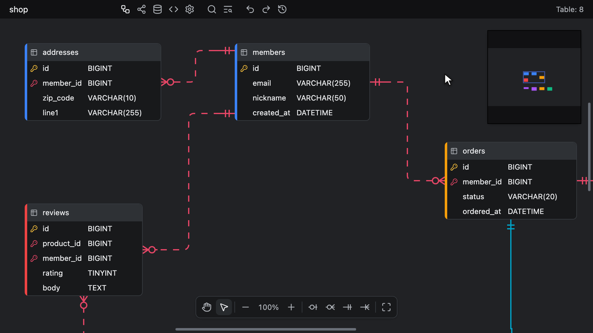This screenshot has width=593, height=333.
Task: Choose one-only relationship tool
Action: [347, 307]
